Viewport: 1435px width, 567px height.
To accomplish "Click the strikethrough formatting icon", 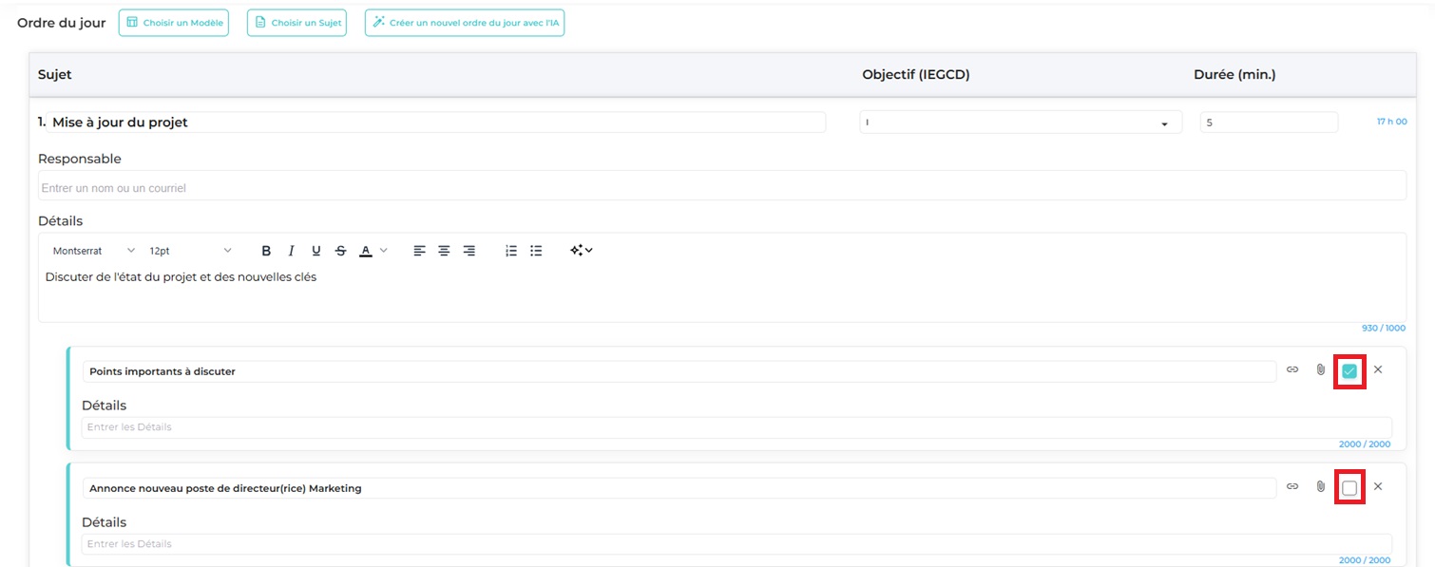I will coord(341,251).
